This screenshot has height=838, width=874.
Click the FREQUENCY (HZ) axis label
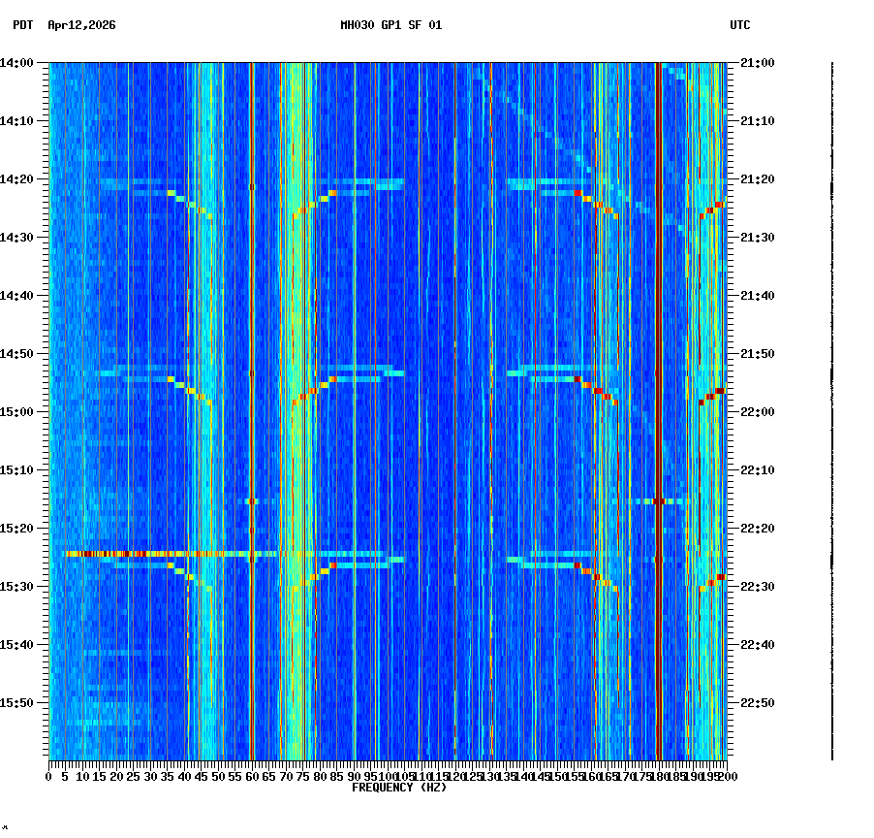[398, 787]
